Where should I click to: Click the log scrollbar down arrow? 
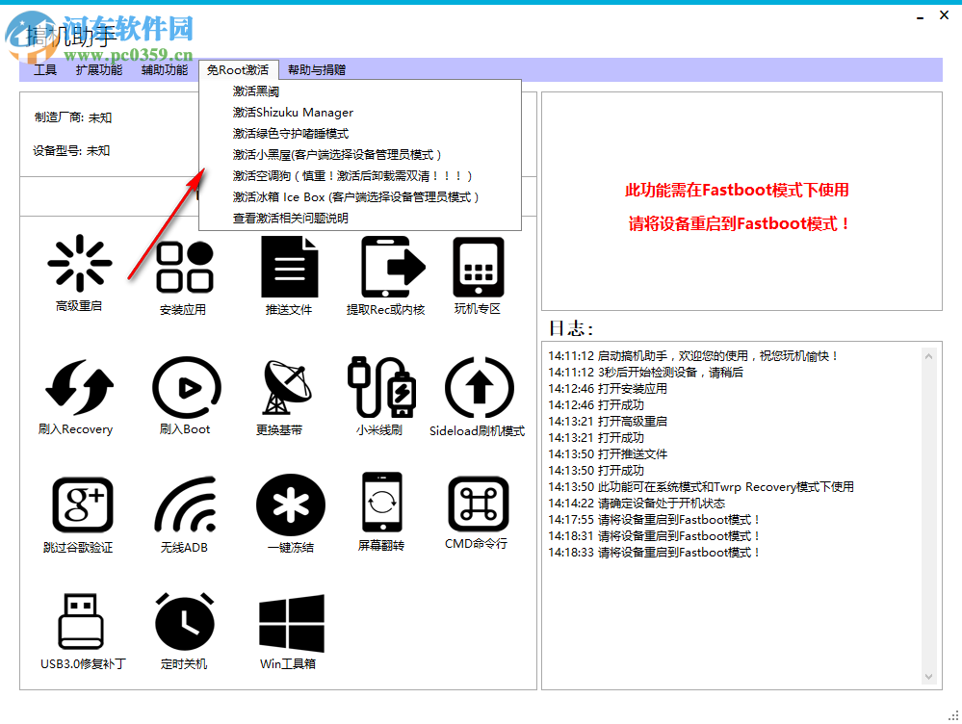[x=929, y=676]
